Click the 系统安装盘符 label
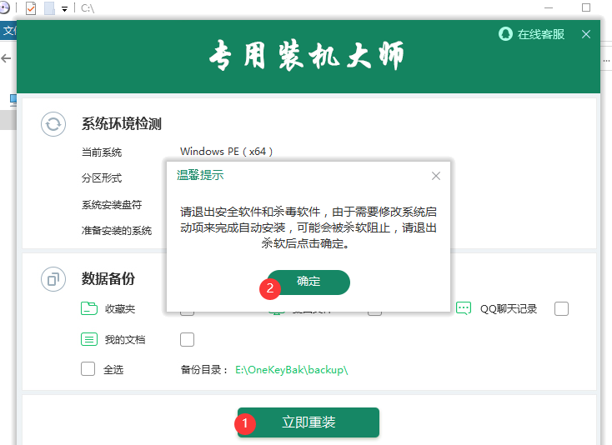Viewport: 612px width, 445px height. 112,205
